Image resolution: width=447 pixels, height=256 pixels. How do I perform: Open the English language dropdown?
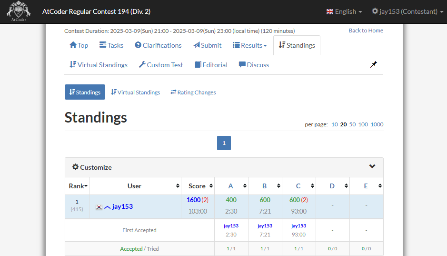click(x=344, y=12)
